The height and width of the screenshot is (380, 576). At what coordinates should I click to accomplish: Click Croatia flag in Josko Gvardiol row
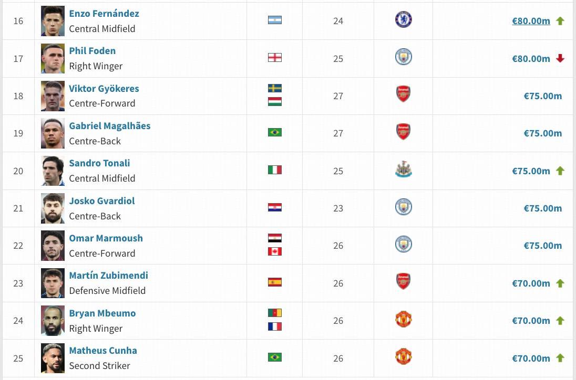tap(274, 207)
